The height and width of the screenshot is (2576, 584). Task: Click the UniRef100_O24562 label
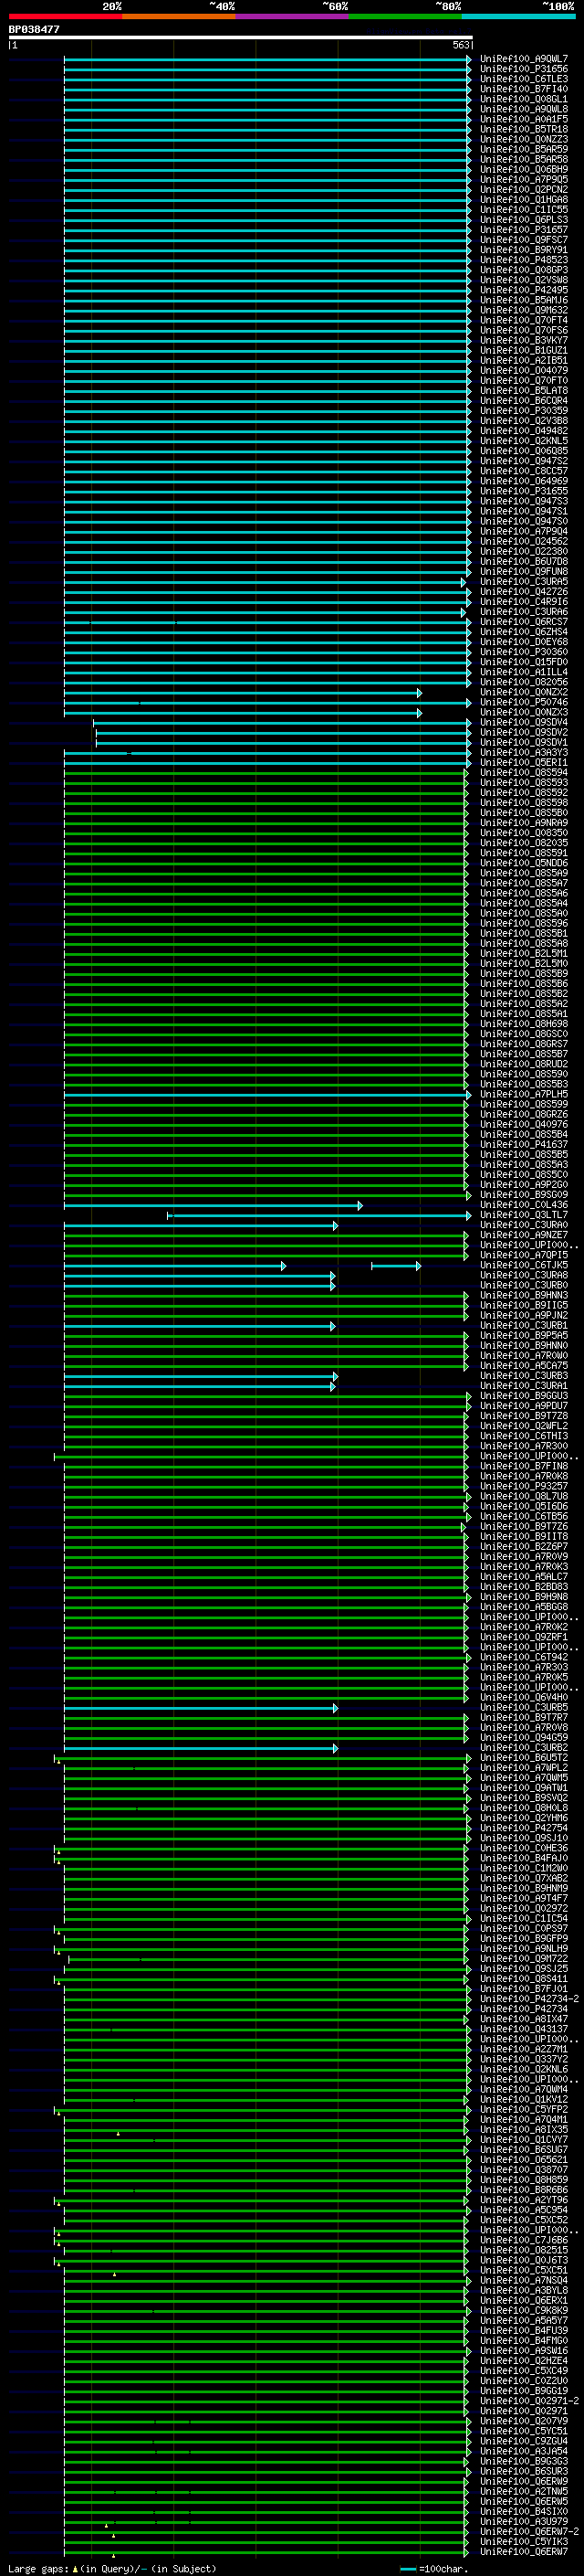click(524, 541)
